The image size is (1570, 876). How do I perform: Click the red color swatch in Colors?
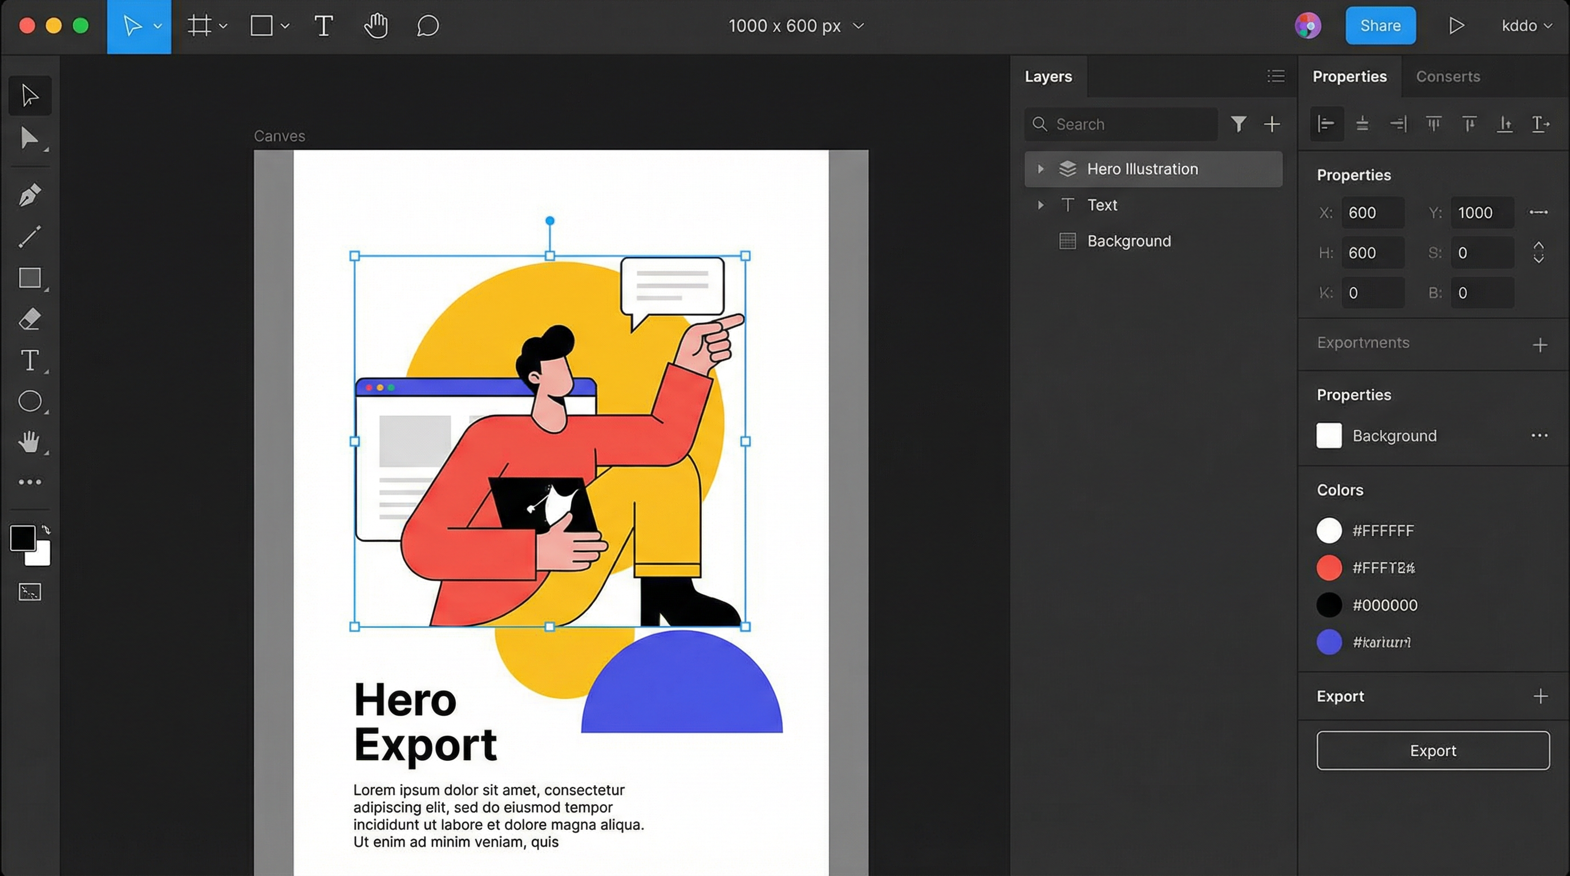click(1329, 568)
